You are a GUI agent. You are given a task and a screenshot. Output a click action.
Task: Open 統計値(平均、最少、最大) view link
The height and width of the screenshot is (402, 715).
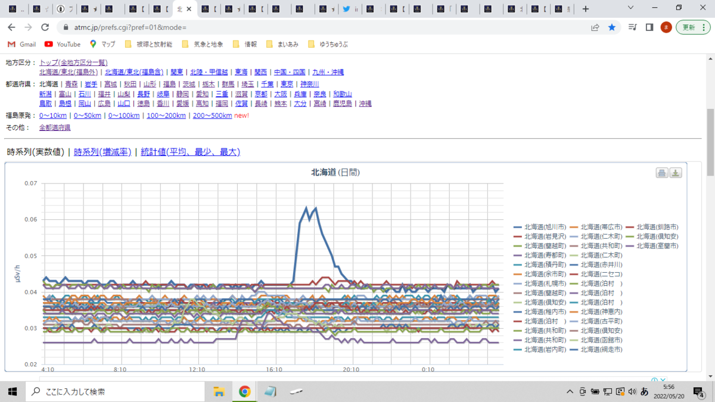(x=190, y=152)
